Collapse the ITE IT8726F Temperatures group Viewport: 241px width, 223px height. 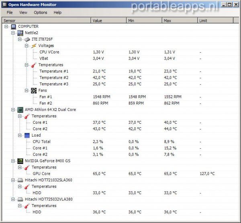(x=27, y=65)
